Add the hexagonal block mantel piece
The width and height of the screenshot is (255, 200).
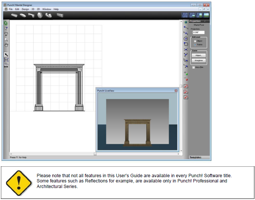pos(40,15)
